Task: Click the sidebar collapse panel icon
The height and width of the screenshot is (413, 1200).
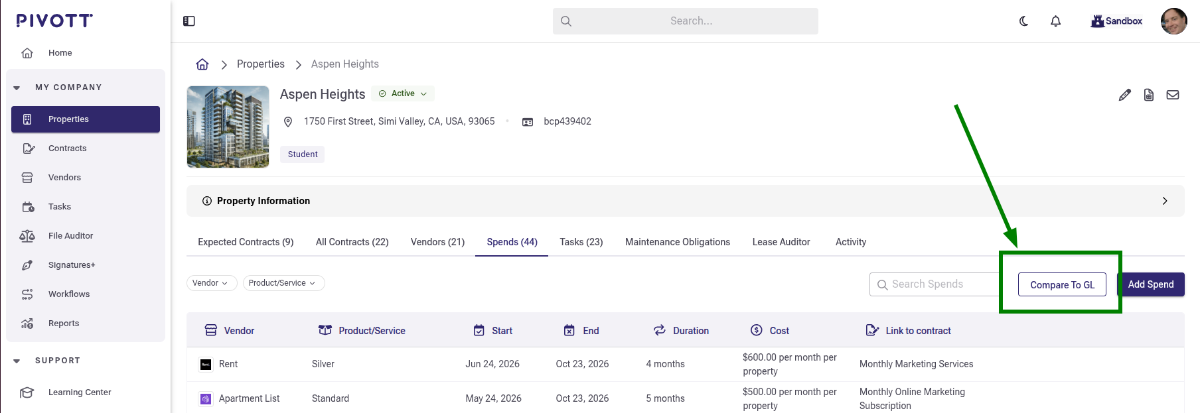Action: click(189, 21)
